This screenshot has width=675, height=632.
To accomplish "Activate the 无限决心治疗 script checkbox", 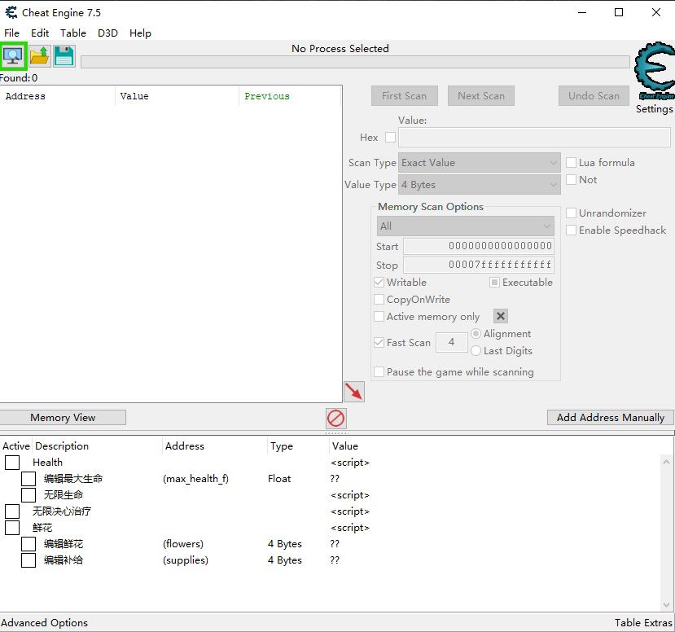I will (12, 511).
